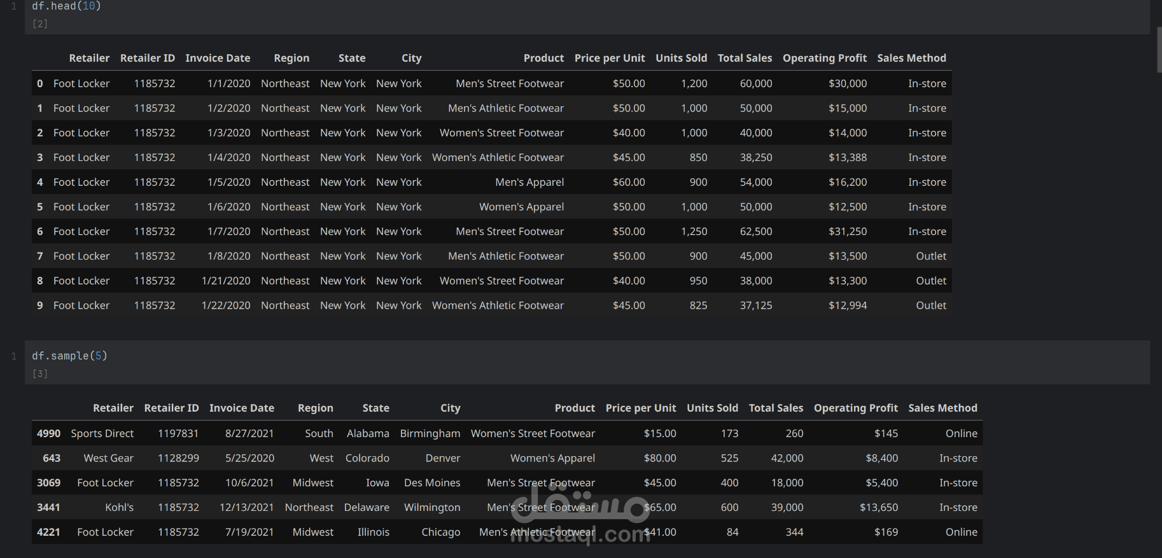Viewport: 1162px width, 558px height.
Task: Click the Delaware state cell
Action: coord(367,507)
